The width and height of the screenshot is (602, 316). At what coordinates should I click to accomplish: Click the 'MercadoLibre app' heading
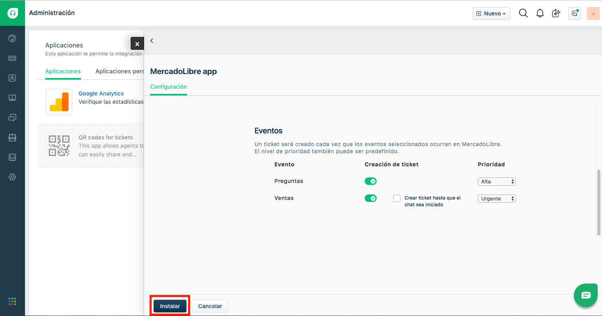183,71
